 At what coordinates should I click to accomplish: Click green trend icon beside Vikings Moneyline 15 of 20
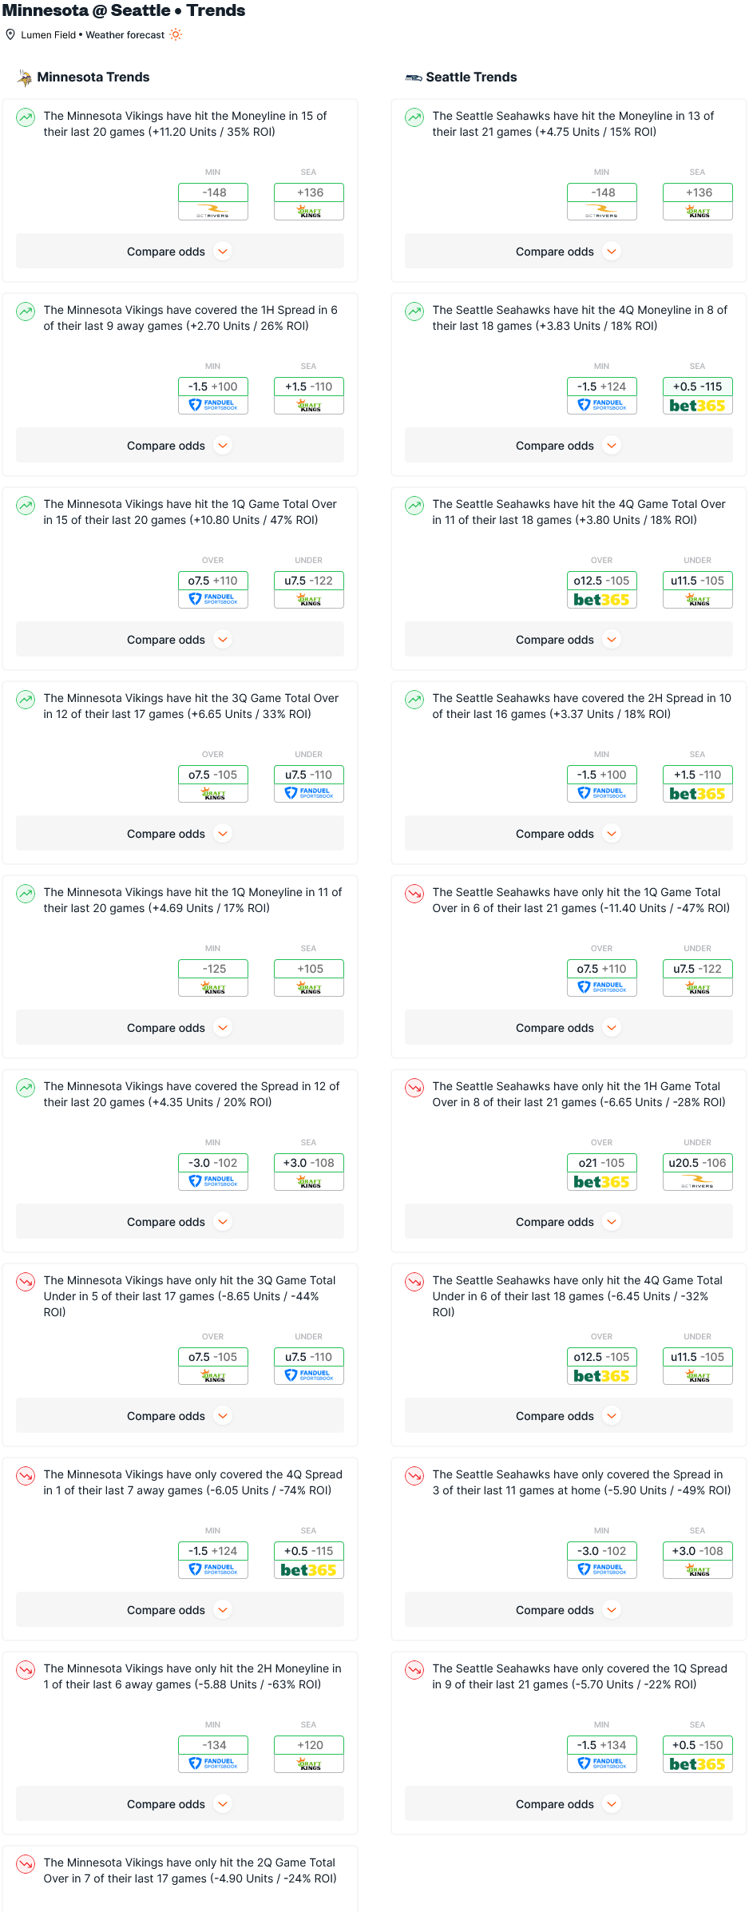click(x=26, y=117)
